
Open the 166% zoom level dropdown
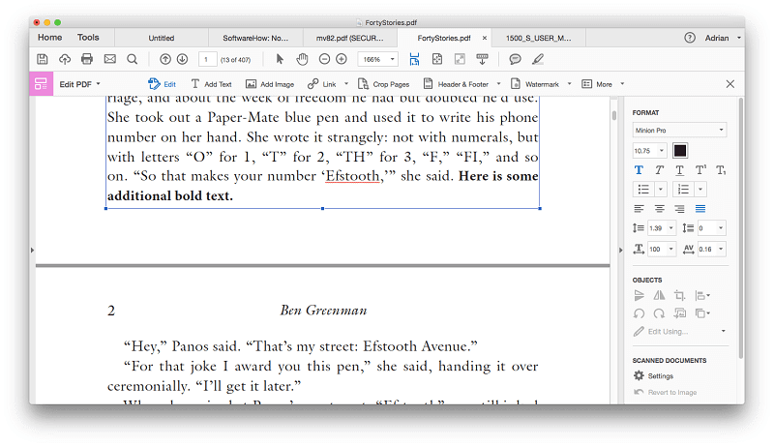377,59
